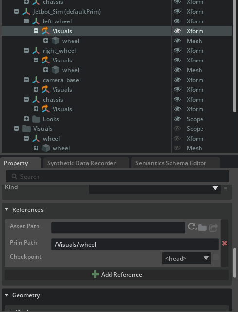Expand the camera_base Visuals node
238x312 pixels.
[36, 89]
